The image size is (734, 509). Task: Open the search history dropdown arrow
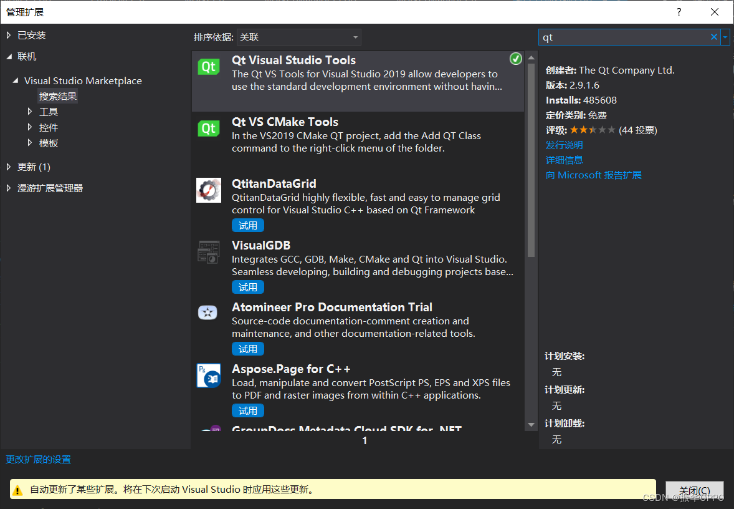point(725,37)
